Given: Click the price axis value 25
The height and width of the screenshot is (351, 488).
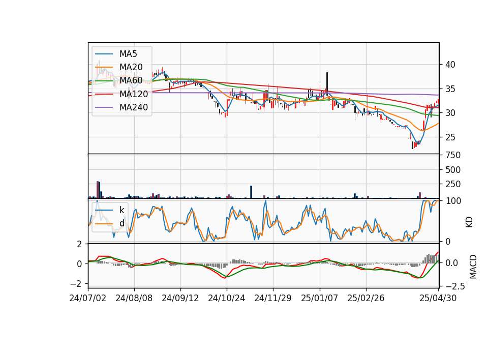Looking at the screenshot, I should (450, 137).
